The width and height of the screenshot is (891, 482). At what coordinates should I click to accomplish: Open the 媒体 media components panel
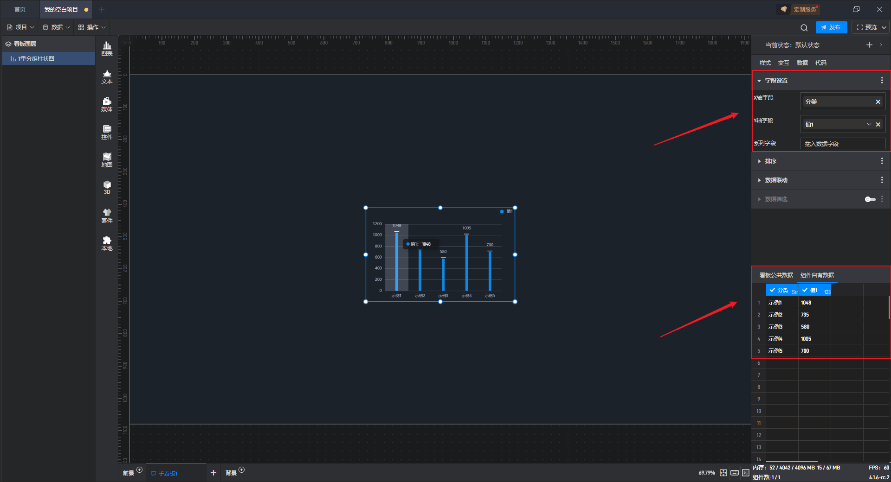(x=107, y=104)
